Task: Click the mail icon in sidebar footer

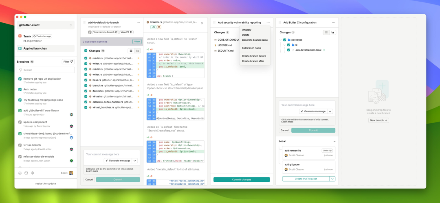Action: 26,173
